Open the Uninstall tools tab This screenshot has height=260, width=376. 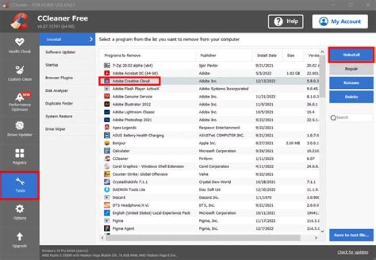67,39
